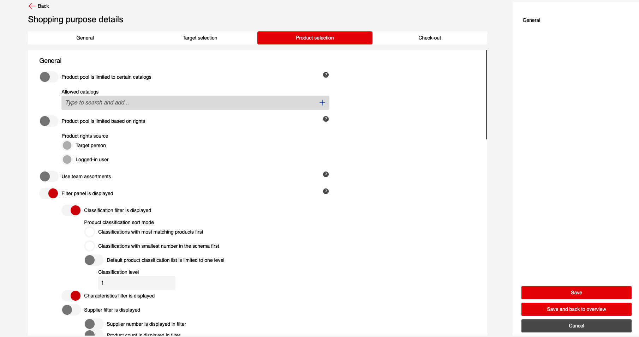Turn on Use team assortments toggle
This screenshot has height=337, width=639.
(49, 176)
